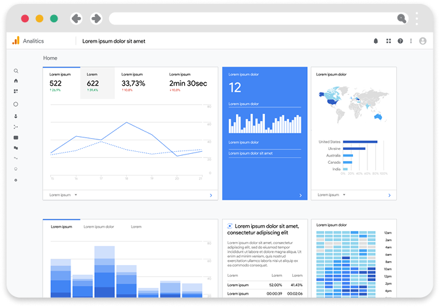
Task: Click the India bar row
Action: pos(340,169)
